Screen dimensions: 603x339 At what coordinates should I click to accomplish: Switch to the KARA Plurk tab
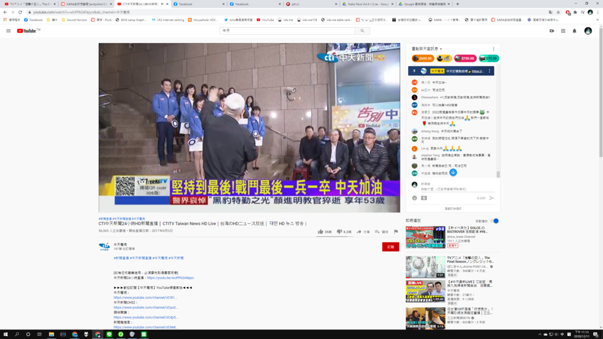(x=87, y=4)
